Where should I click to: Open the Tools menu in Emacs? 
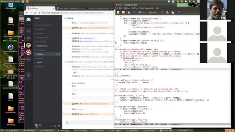pyautogui.click(x=141, y=8)
